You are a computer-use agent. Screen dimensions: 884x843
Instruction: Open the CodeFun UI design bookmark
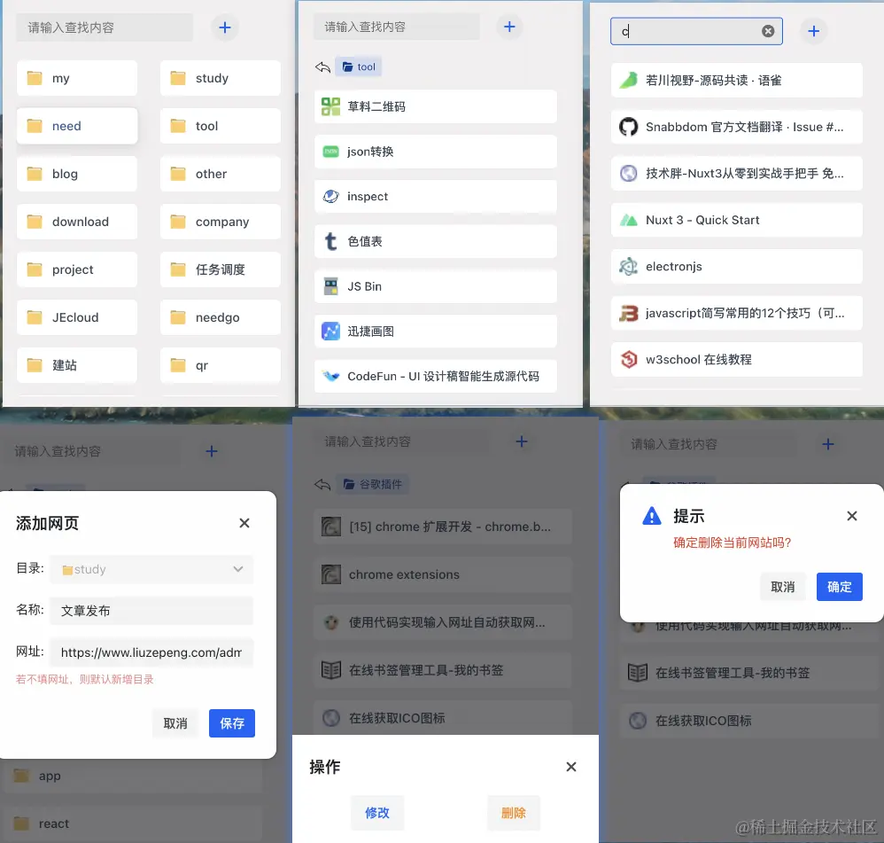point(435,376)
